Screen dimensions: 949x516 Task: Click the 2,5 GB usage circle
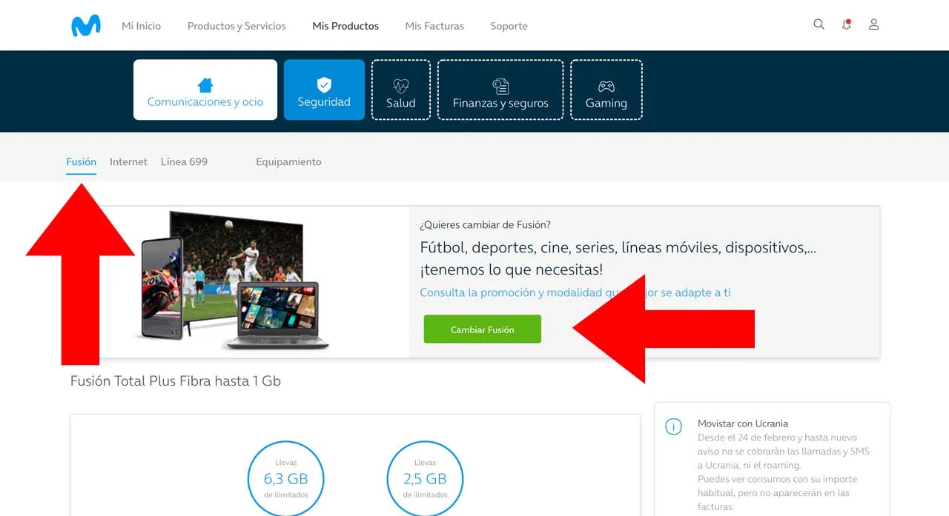[x=425, y=479]
